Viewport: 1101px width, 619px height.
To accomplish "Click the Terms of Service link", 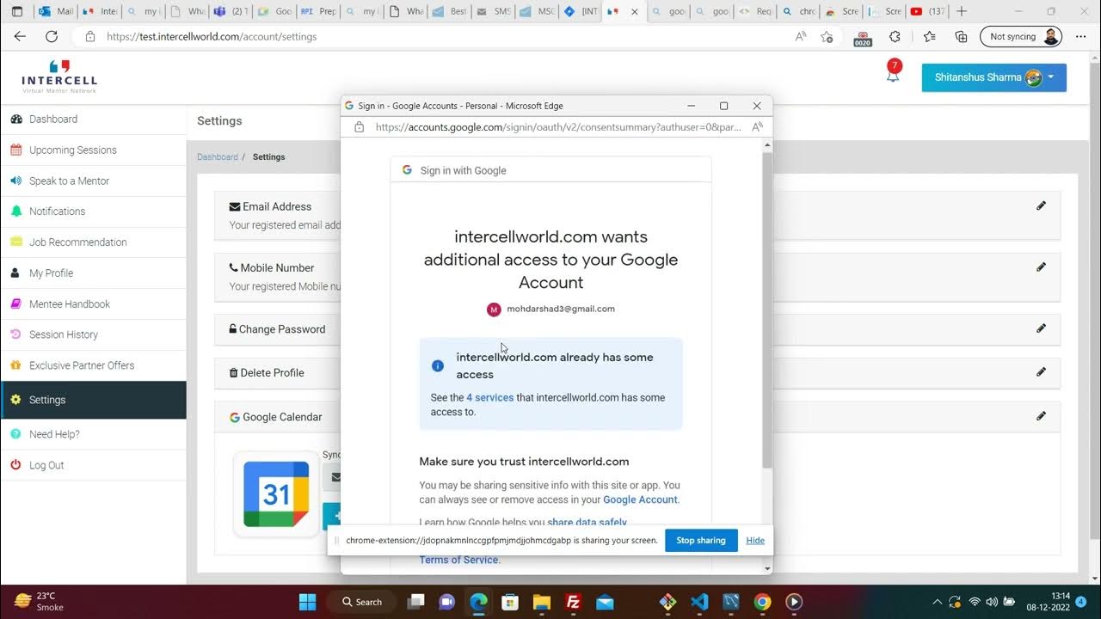I will point(458,560).
